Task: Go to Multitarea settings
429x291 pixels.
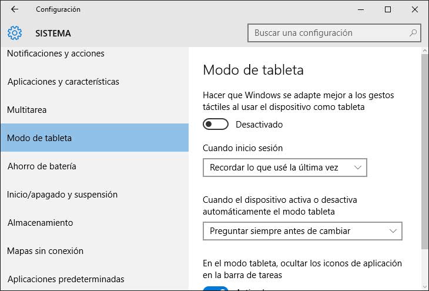Action: [27, 110]
